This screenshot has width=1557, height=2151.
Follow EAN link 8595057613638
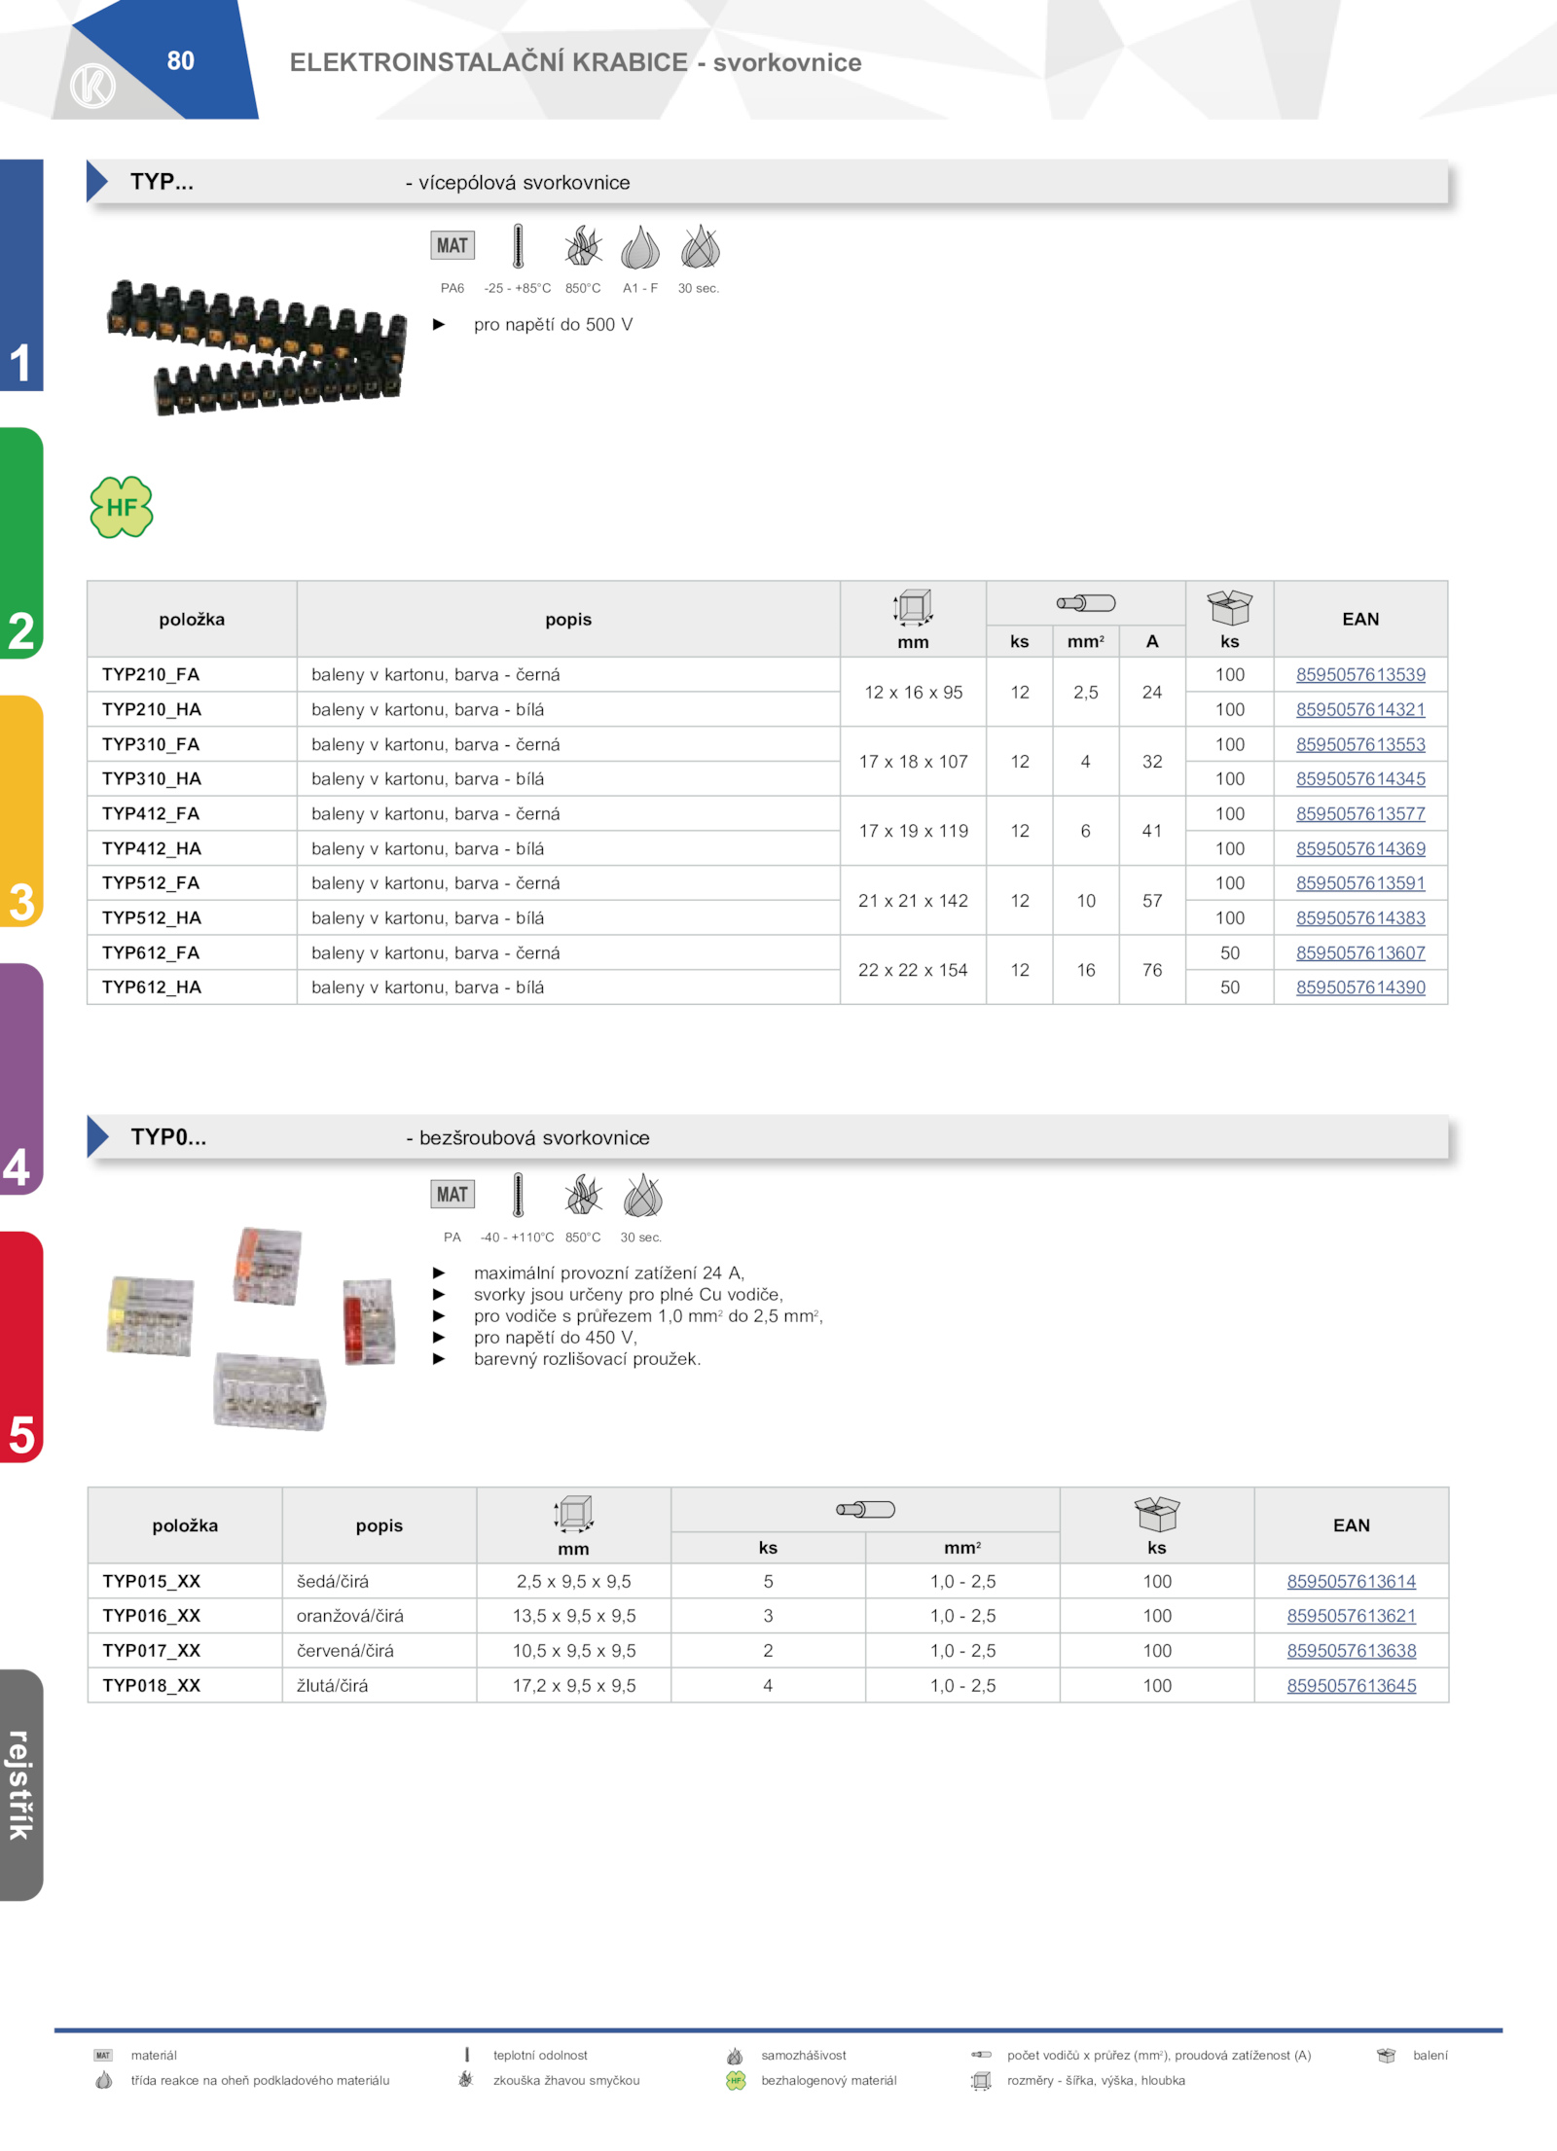click(x=1352, y=1650)
